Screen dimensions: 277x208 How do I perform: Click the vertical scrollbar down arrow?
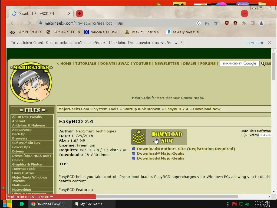tap(273, 192)
